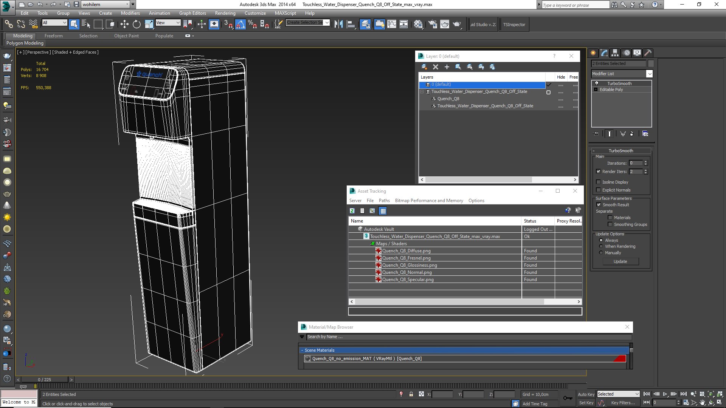Click Create New Layer plus icon
Screen dimensions: 726x408
coord(447,67)
